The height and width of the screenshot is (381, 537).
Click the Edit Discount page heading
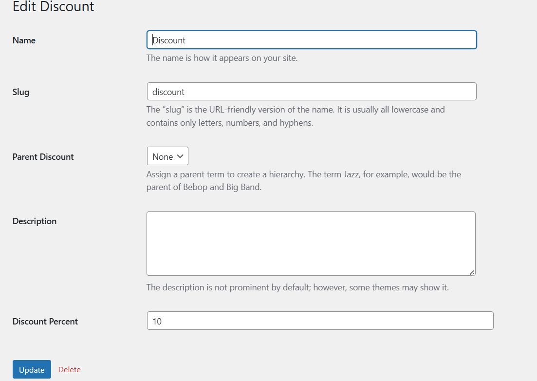(x=54, y=6)
